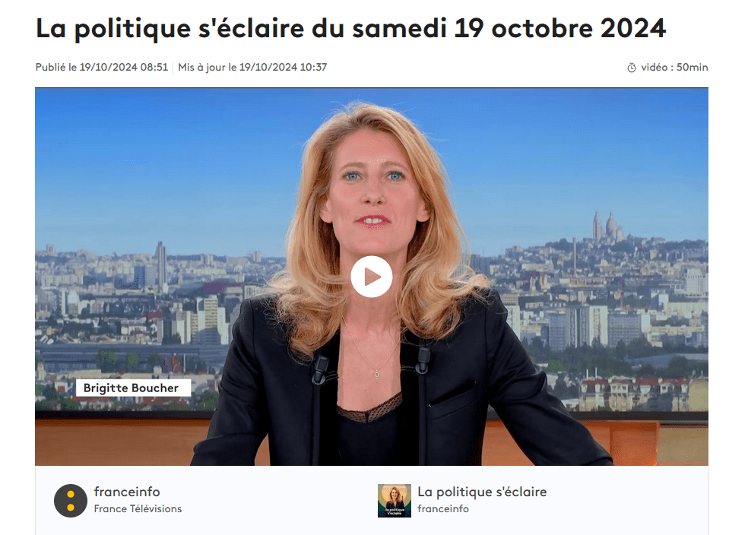
Task: Click the presenter's face in the video
Action: pos(373,191)
